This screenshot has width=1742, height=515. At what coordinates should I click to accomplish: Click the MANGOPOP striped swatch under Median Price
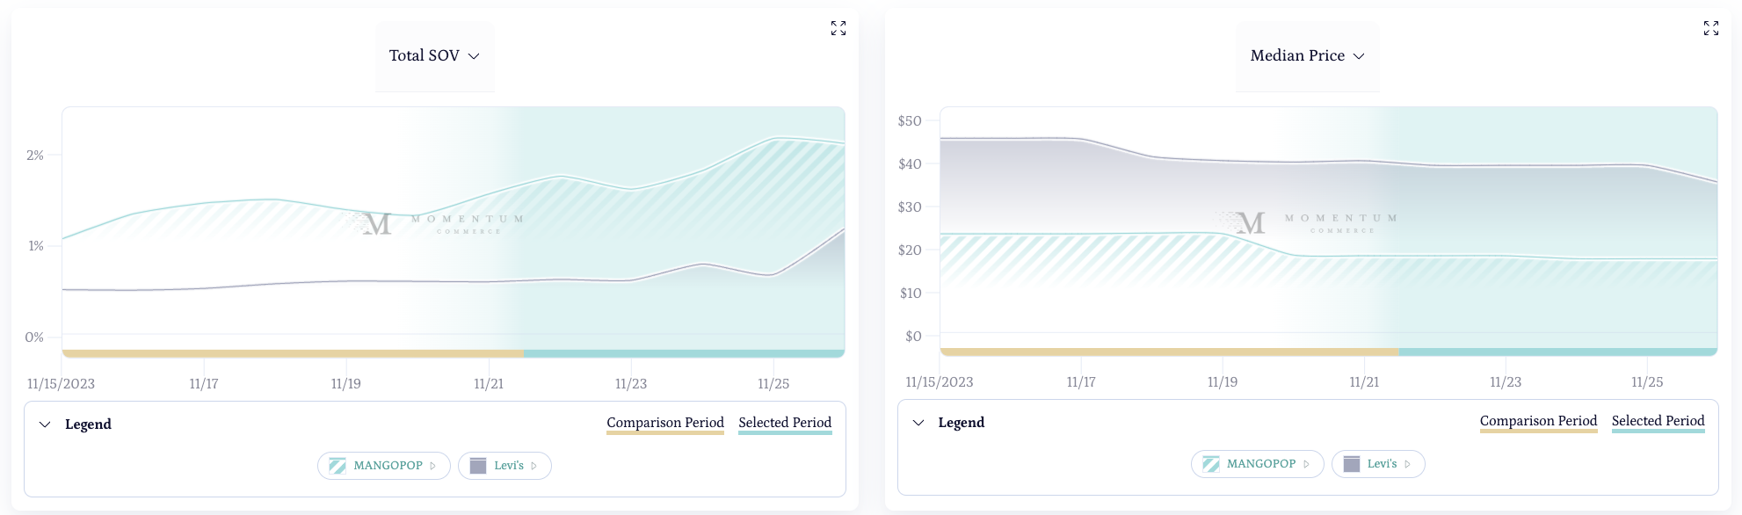point(1211,464)
